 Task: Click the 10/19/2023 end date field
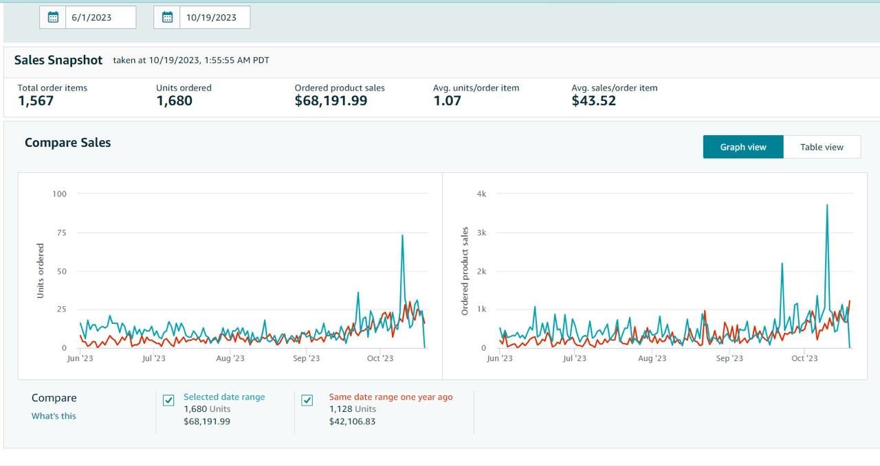214,17
